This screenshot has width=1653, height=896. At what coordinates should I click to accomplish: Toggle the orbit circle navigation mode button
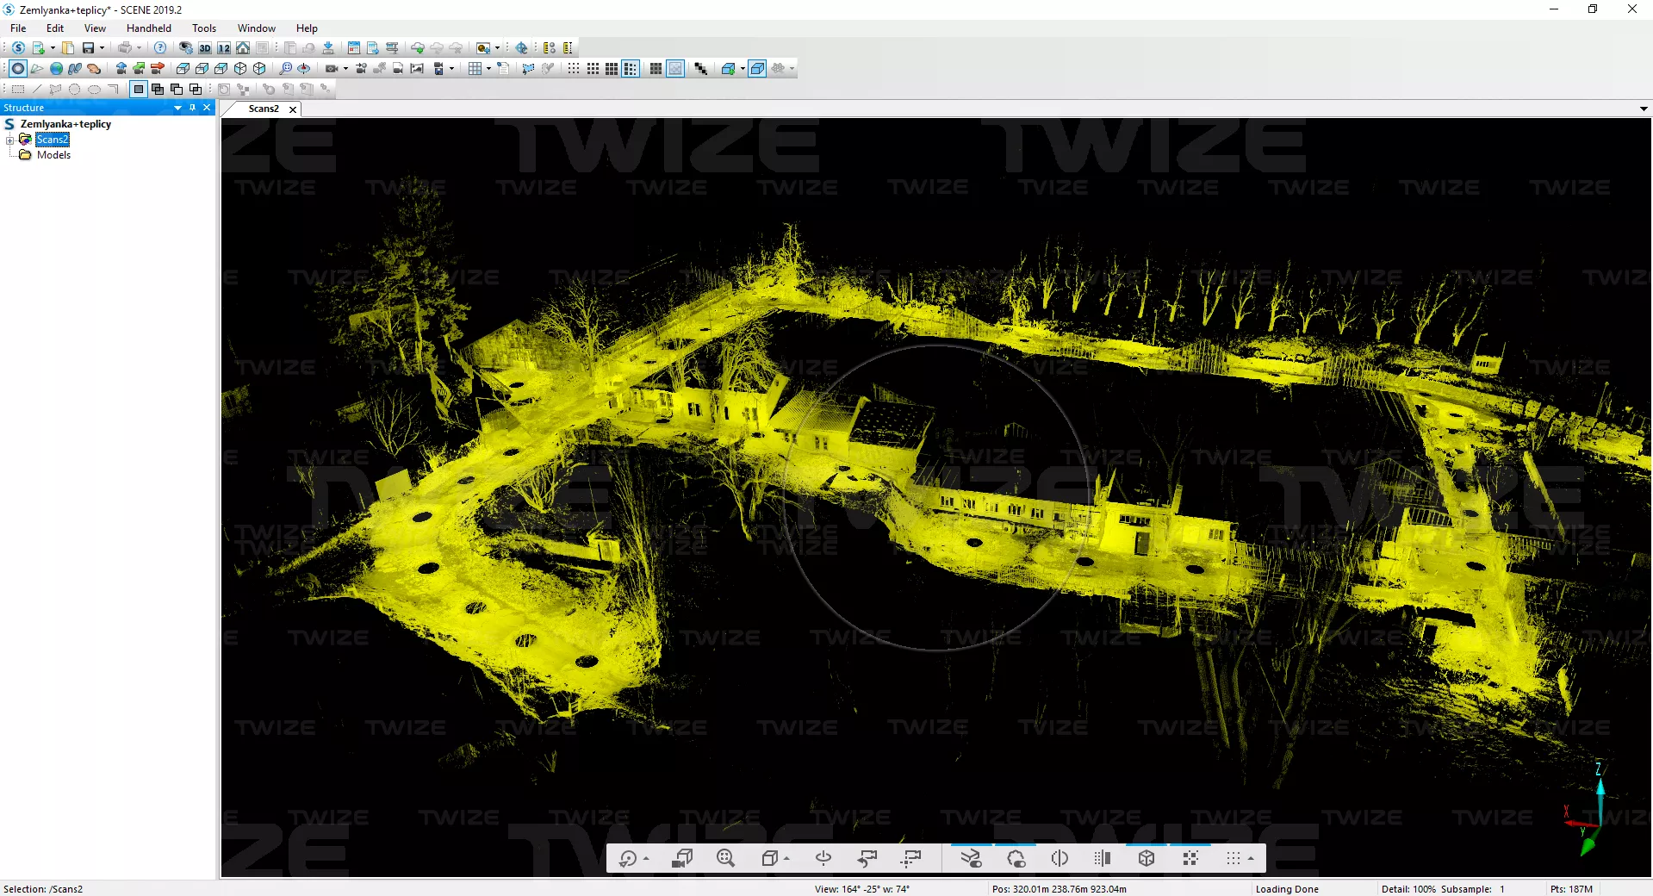17,69
